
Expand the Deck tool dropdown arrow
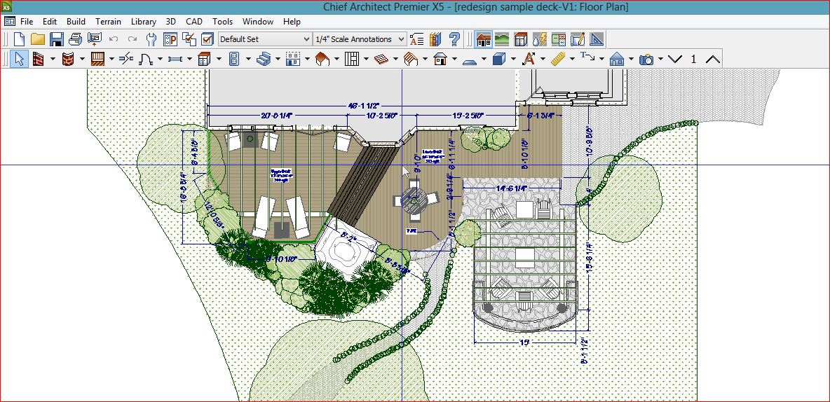111,59
